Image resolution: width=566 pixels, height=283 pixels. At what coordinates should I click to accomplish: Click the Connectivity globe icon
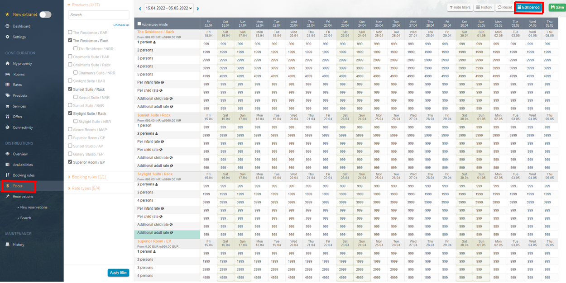tap(7, 127)
